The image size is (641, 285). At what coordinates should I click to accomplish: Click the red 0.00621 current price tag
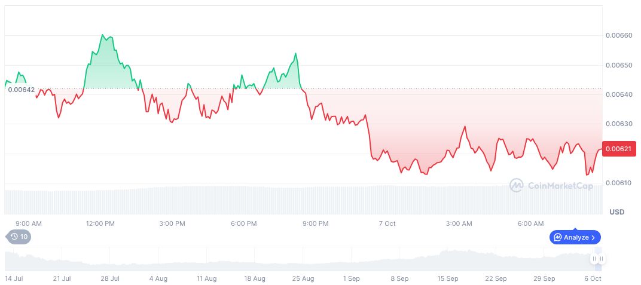618,148
